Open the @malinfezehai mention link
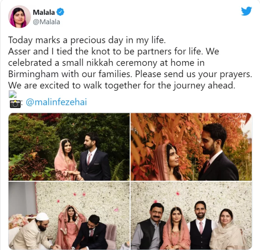 tap(56, 102)
